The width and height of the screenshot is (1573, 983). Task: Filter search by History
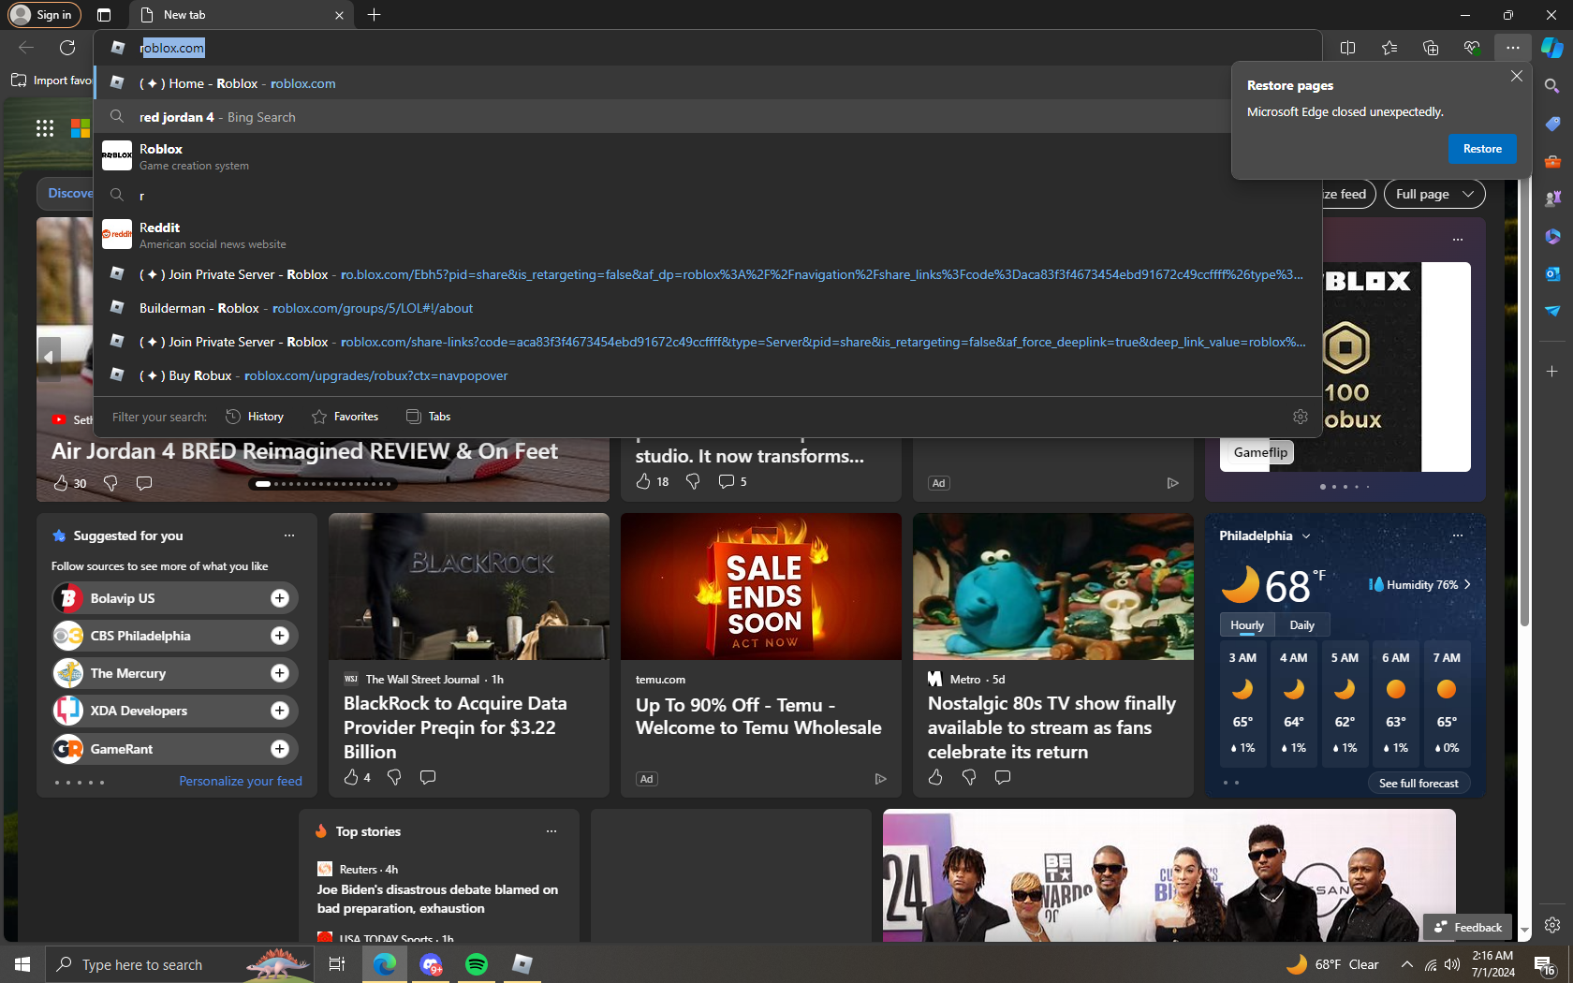point(255,417)
